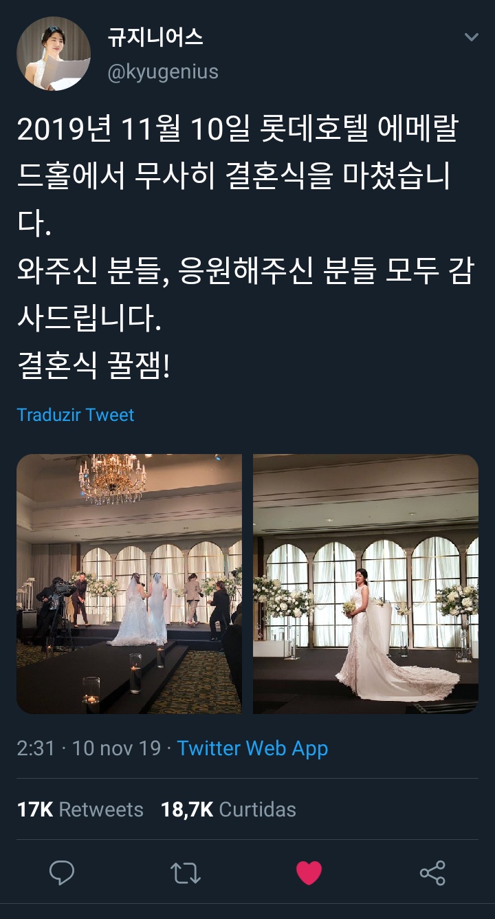Tap the display name 규지니어스

(155, 37)
